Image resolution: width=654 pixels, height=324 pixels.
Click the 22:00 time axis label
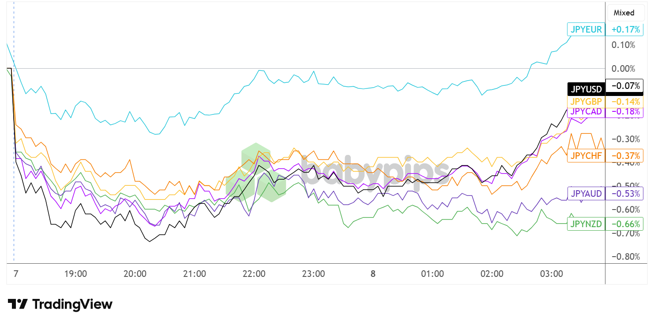[254, 274]
